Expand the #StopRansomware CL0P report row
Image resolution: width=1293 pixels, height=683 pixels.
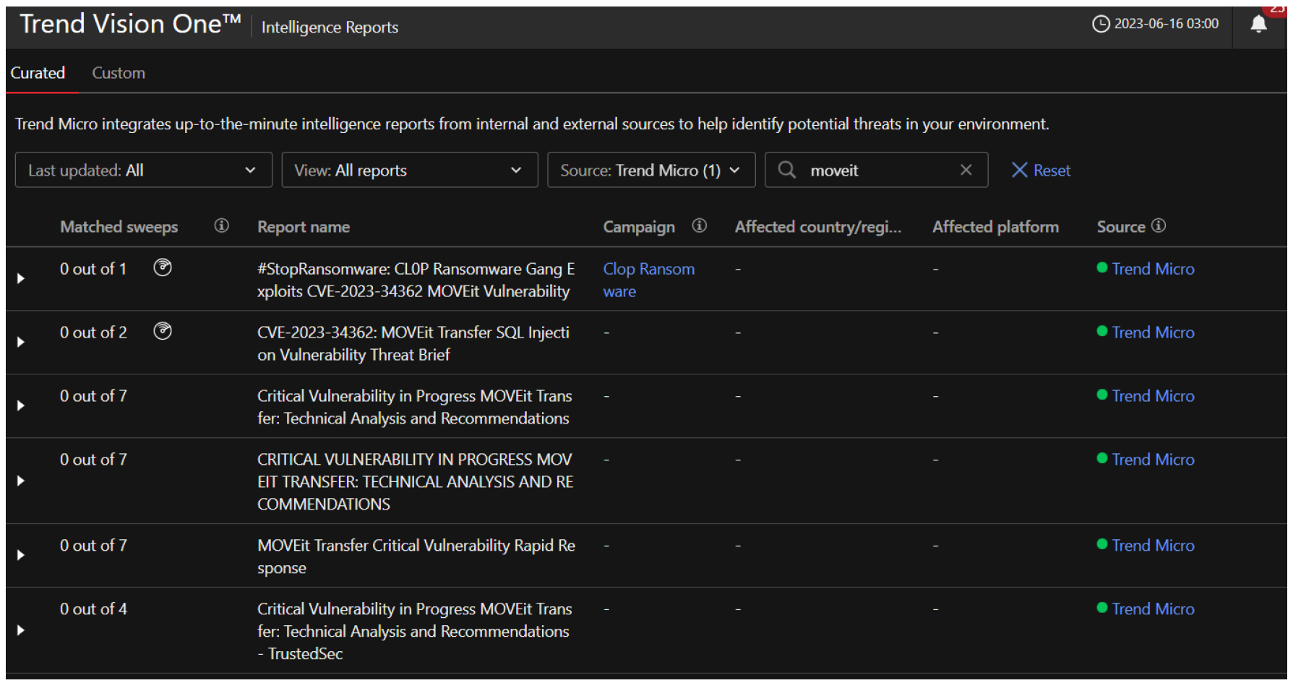click(21, 279)
